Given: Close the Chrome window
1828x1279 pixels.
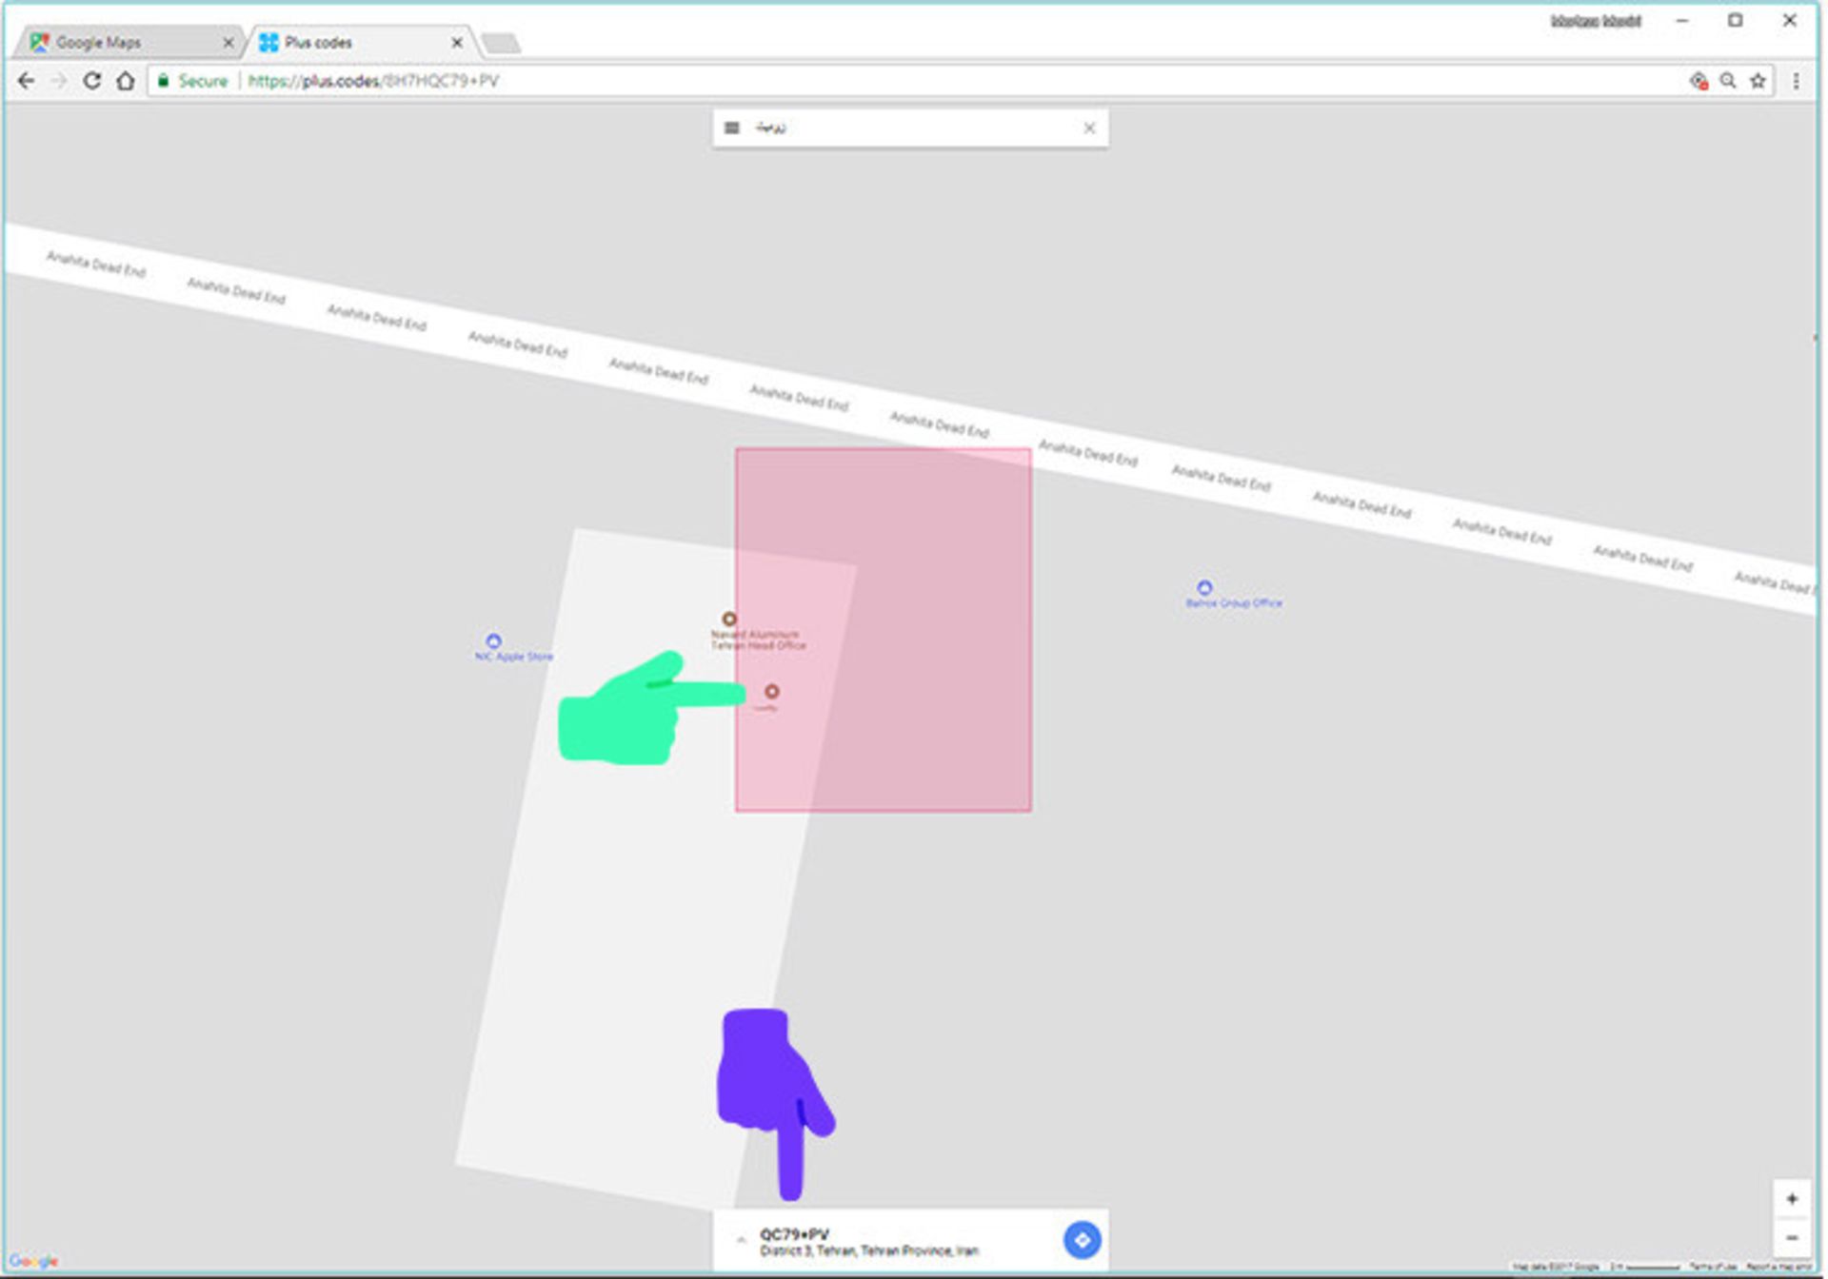Looking at the screenshot, I should (1790, 21).
